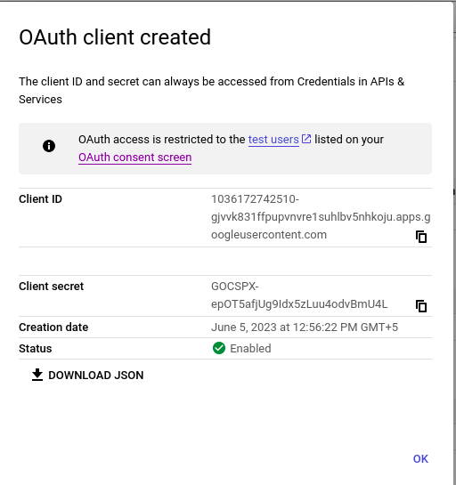The height and width of the screenshot is (485, 456).
Task: Click the Creation date value
Action: 305,327
